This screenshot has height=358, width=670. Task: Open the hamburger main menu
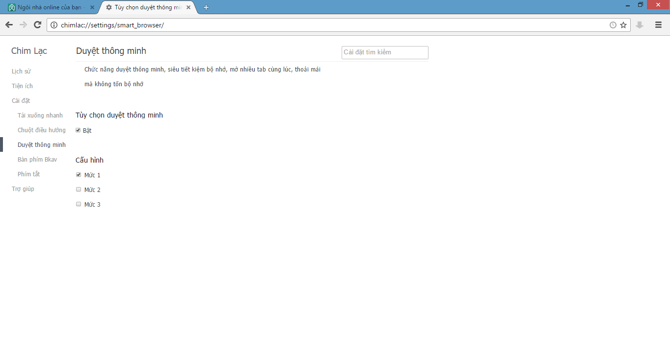pyautogui.click(x=659, y=25)
